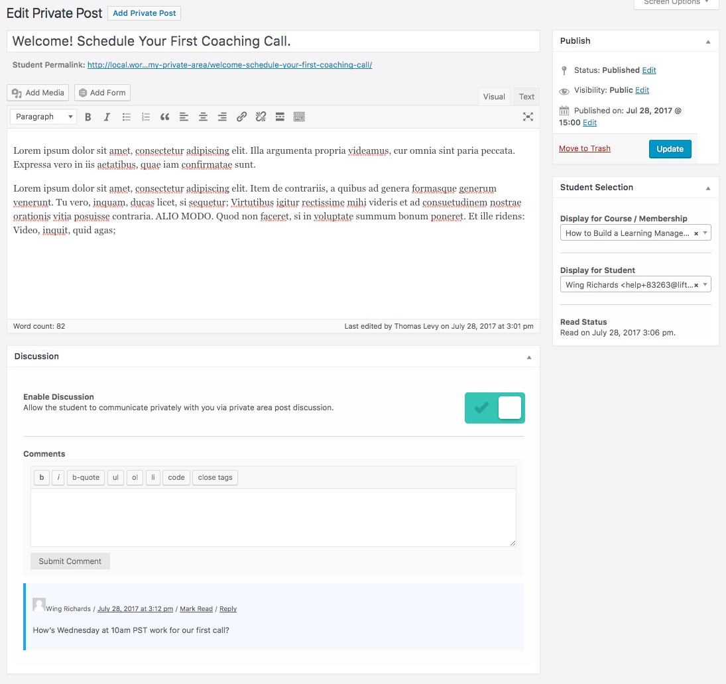726x684 pixels.
Task: Insert Read More tag
Action: tap(280, 117)
